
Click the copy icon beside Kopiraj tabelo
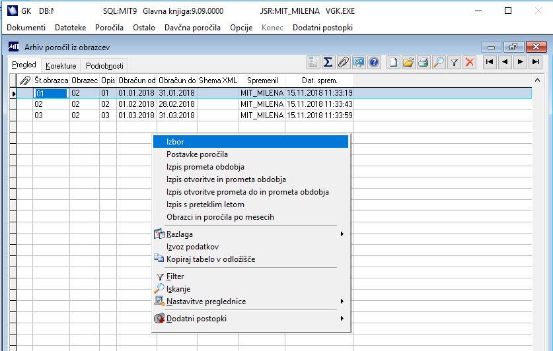(x=159, y=259)
